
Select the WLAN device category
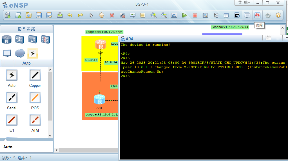[x=32, y=39]
